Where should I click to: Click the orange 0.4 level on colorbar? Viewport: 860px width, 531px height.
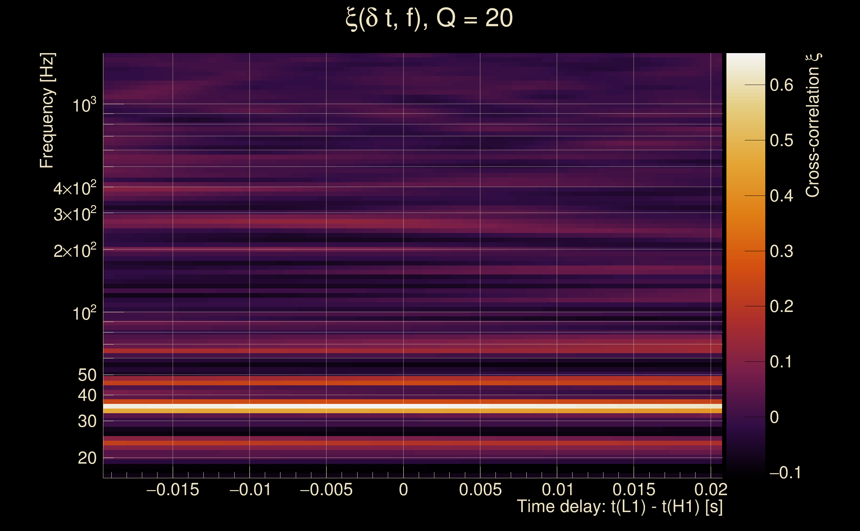point(745,195)
